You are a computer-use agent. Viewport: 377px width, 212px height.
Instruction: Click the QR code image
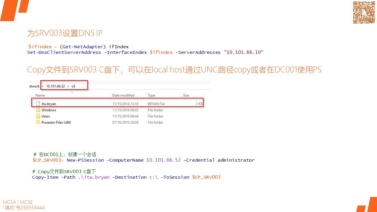364,12
